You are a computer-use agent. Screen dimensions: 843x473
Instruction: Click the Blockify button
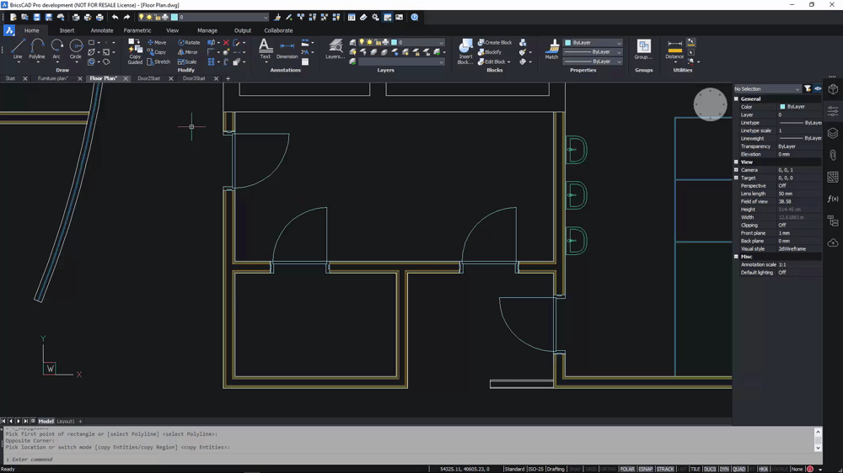[490, 52]
